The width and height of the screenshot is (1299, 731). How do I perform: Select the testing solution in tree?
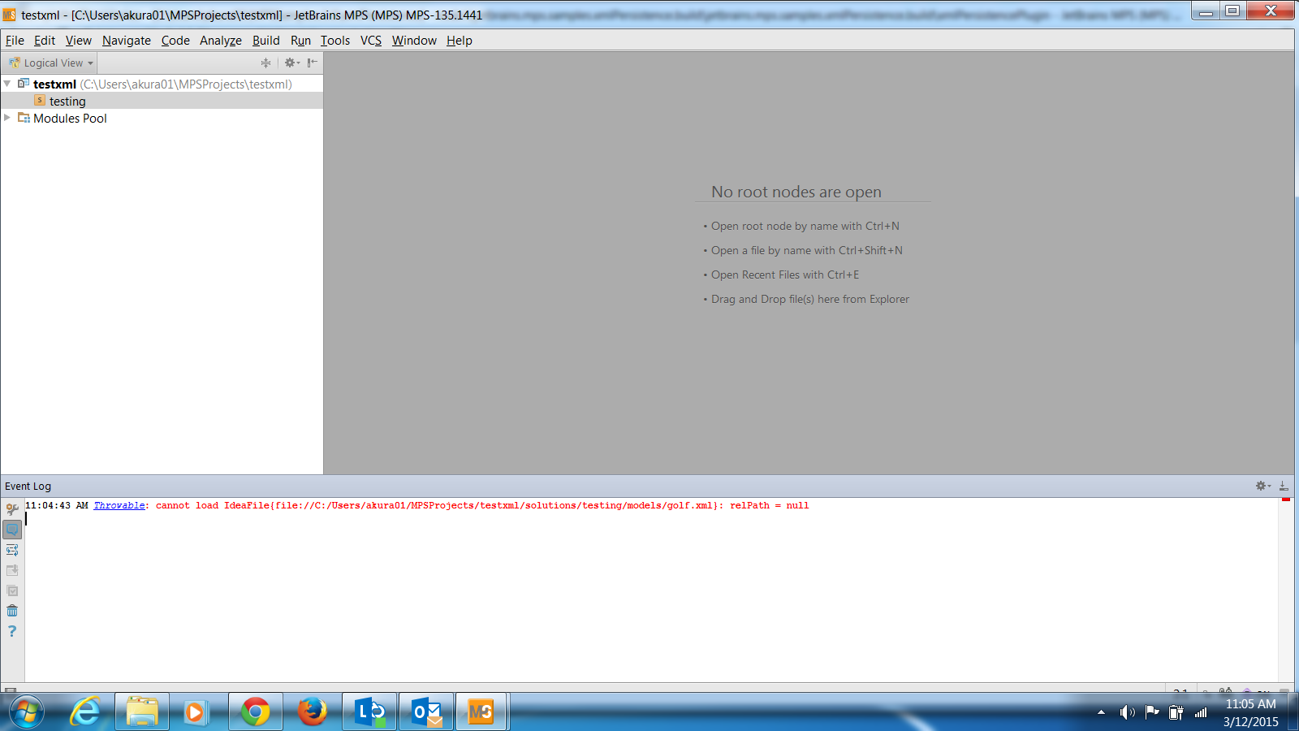tap(67, 101)
